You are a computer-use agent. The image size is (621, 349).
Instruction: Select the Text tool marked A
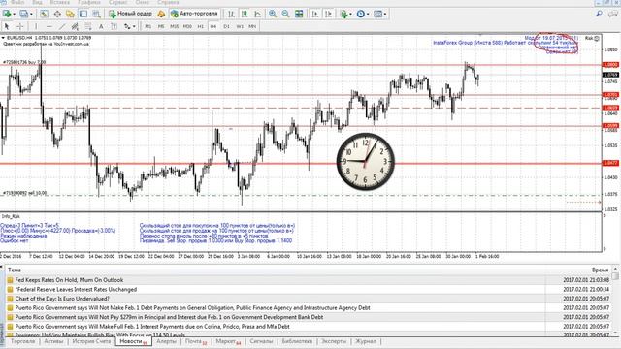(101, 26)
